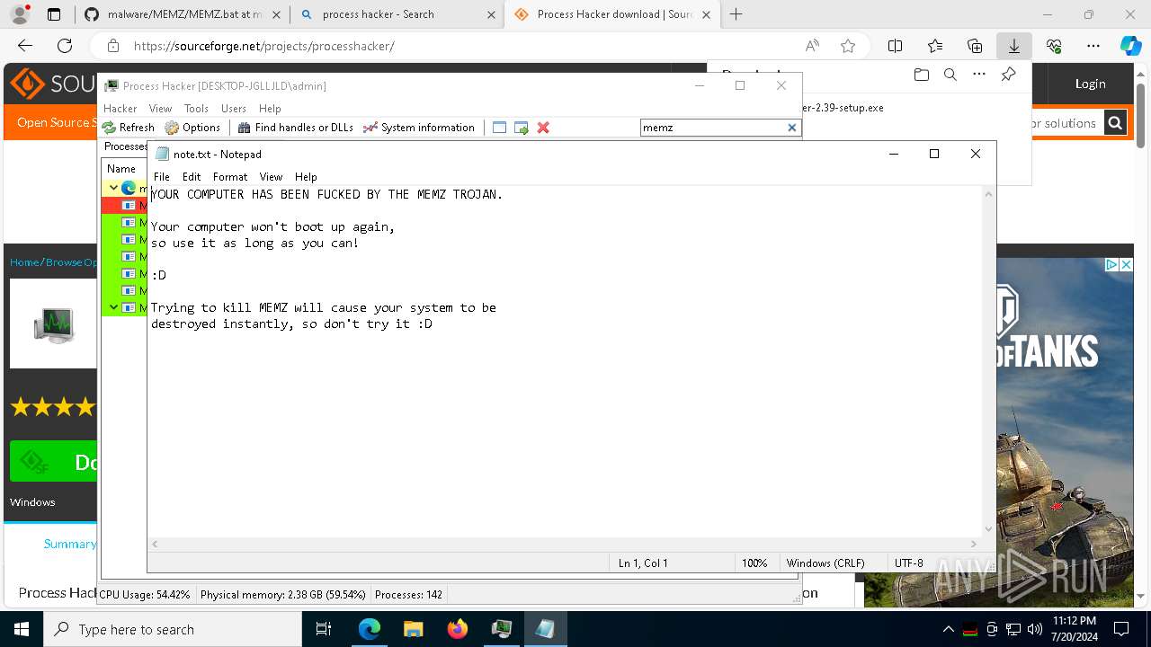Open the Tools menu in Process Hacker
1151x647 pixels.
tap(196, 108)
